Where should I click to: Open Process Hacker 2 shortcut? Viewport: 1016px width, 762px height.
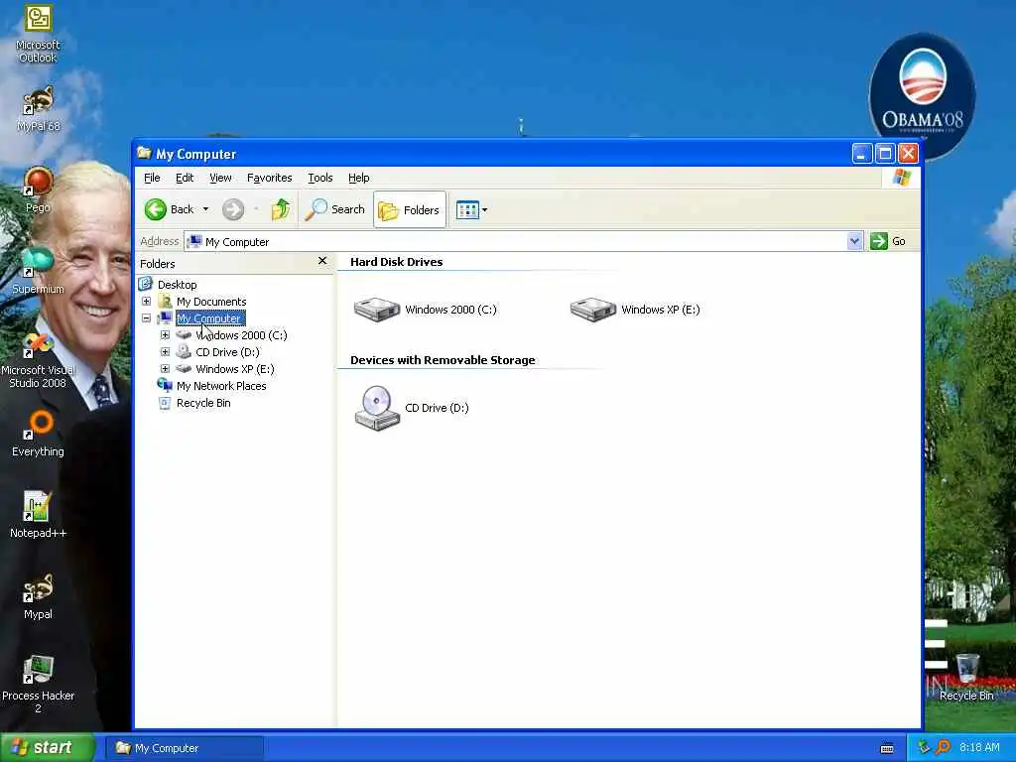[38, 685]
